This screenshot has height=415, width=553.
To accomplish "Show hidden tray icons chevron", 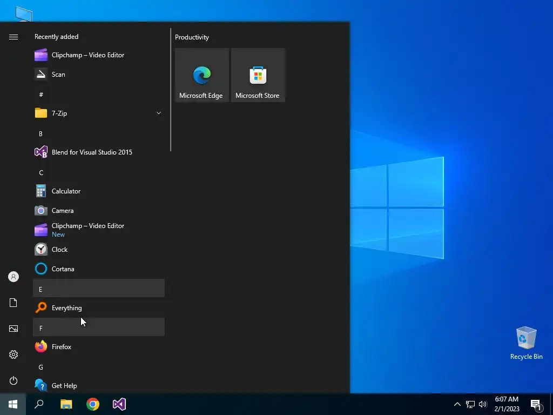I will (457, 404).
